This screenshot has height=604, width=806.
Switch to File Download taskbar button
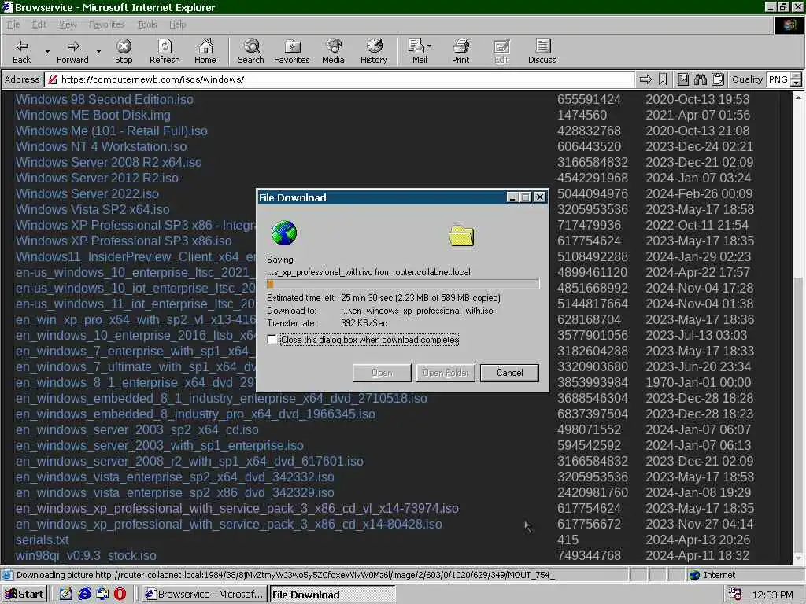click(x=332, y=595)
